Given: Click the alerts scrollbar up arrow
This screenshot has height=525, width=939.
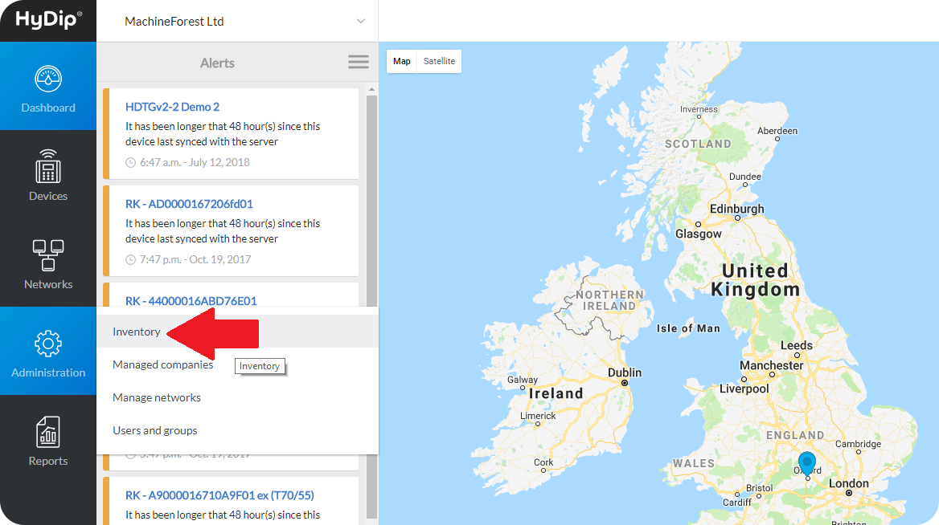Looking at the screenshot, I should tap(372, 89).
